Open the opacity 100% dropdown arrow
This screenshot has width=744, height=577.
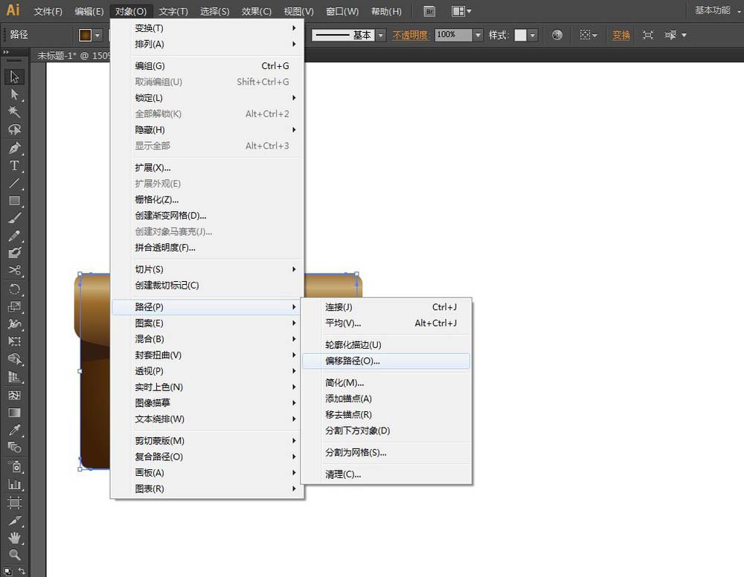coord(478,35)
